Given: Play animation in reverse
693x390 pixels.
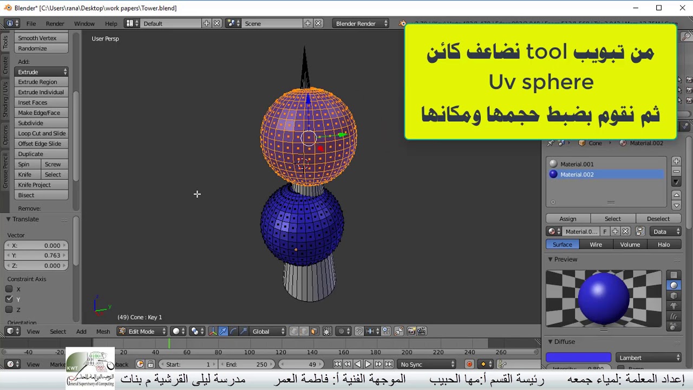Looking at the screenshot, I should coord(357,364).
